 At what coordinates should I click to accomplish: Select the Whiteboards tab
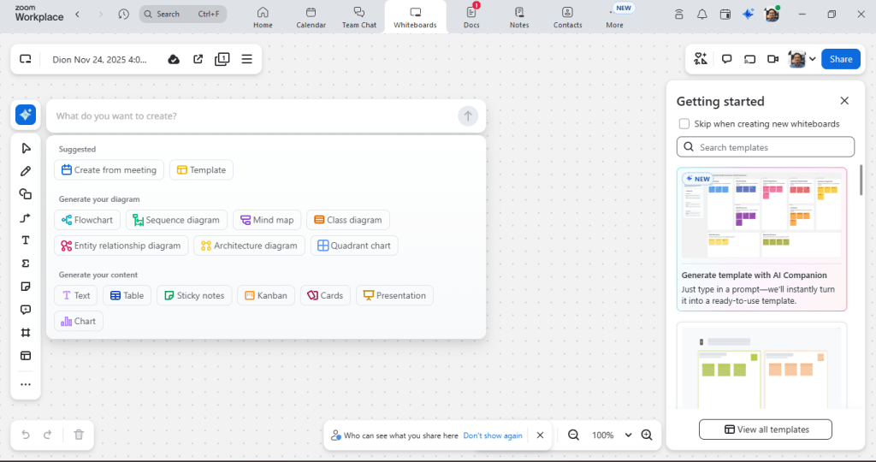415,17
